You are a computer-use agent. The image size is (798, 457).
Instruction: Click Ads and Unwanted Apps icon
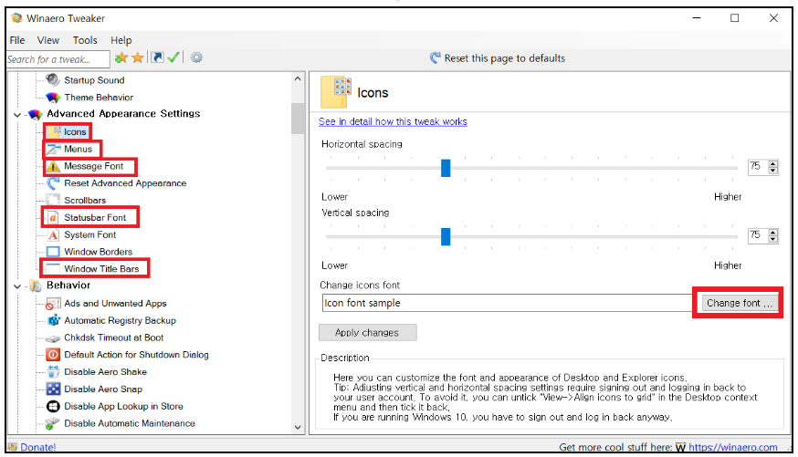tap(53, 304)
